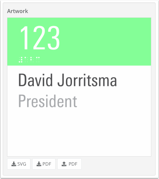Click the word Jorritsma in the artwork
The image size is (159, 179).
pyautogui.click(x=87, y=80)
